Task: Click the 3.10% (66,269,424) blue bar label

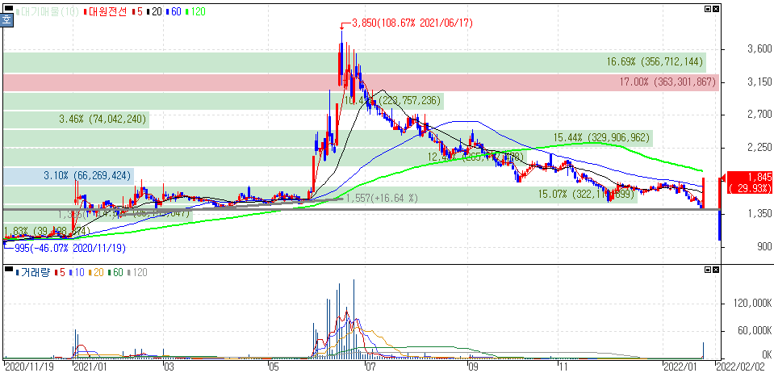Action: click(x=87, y=175)
